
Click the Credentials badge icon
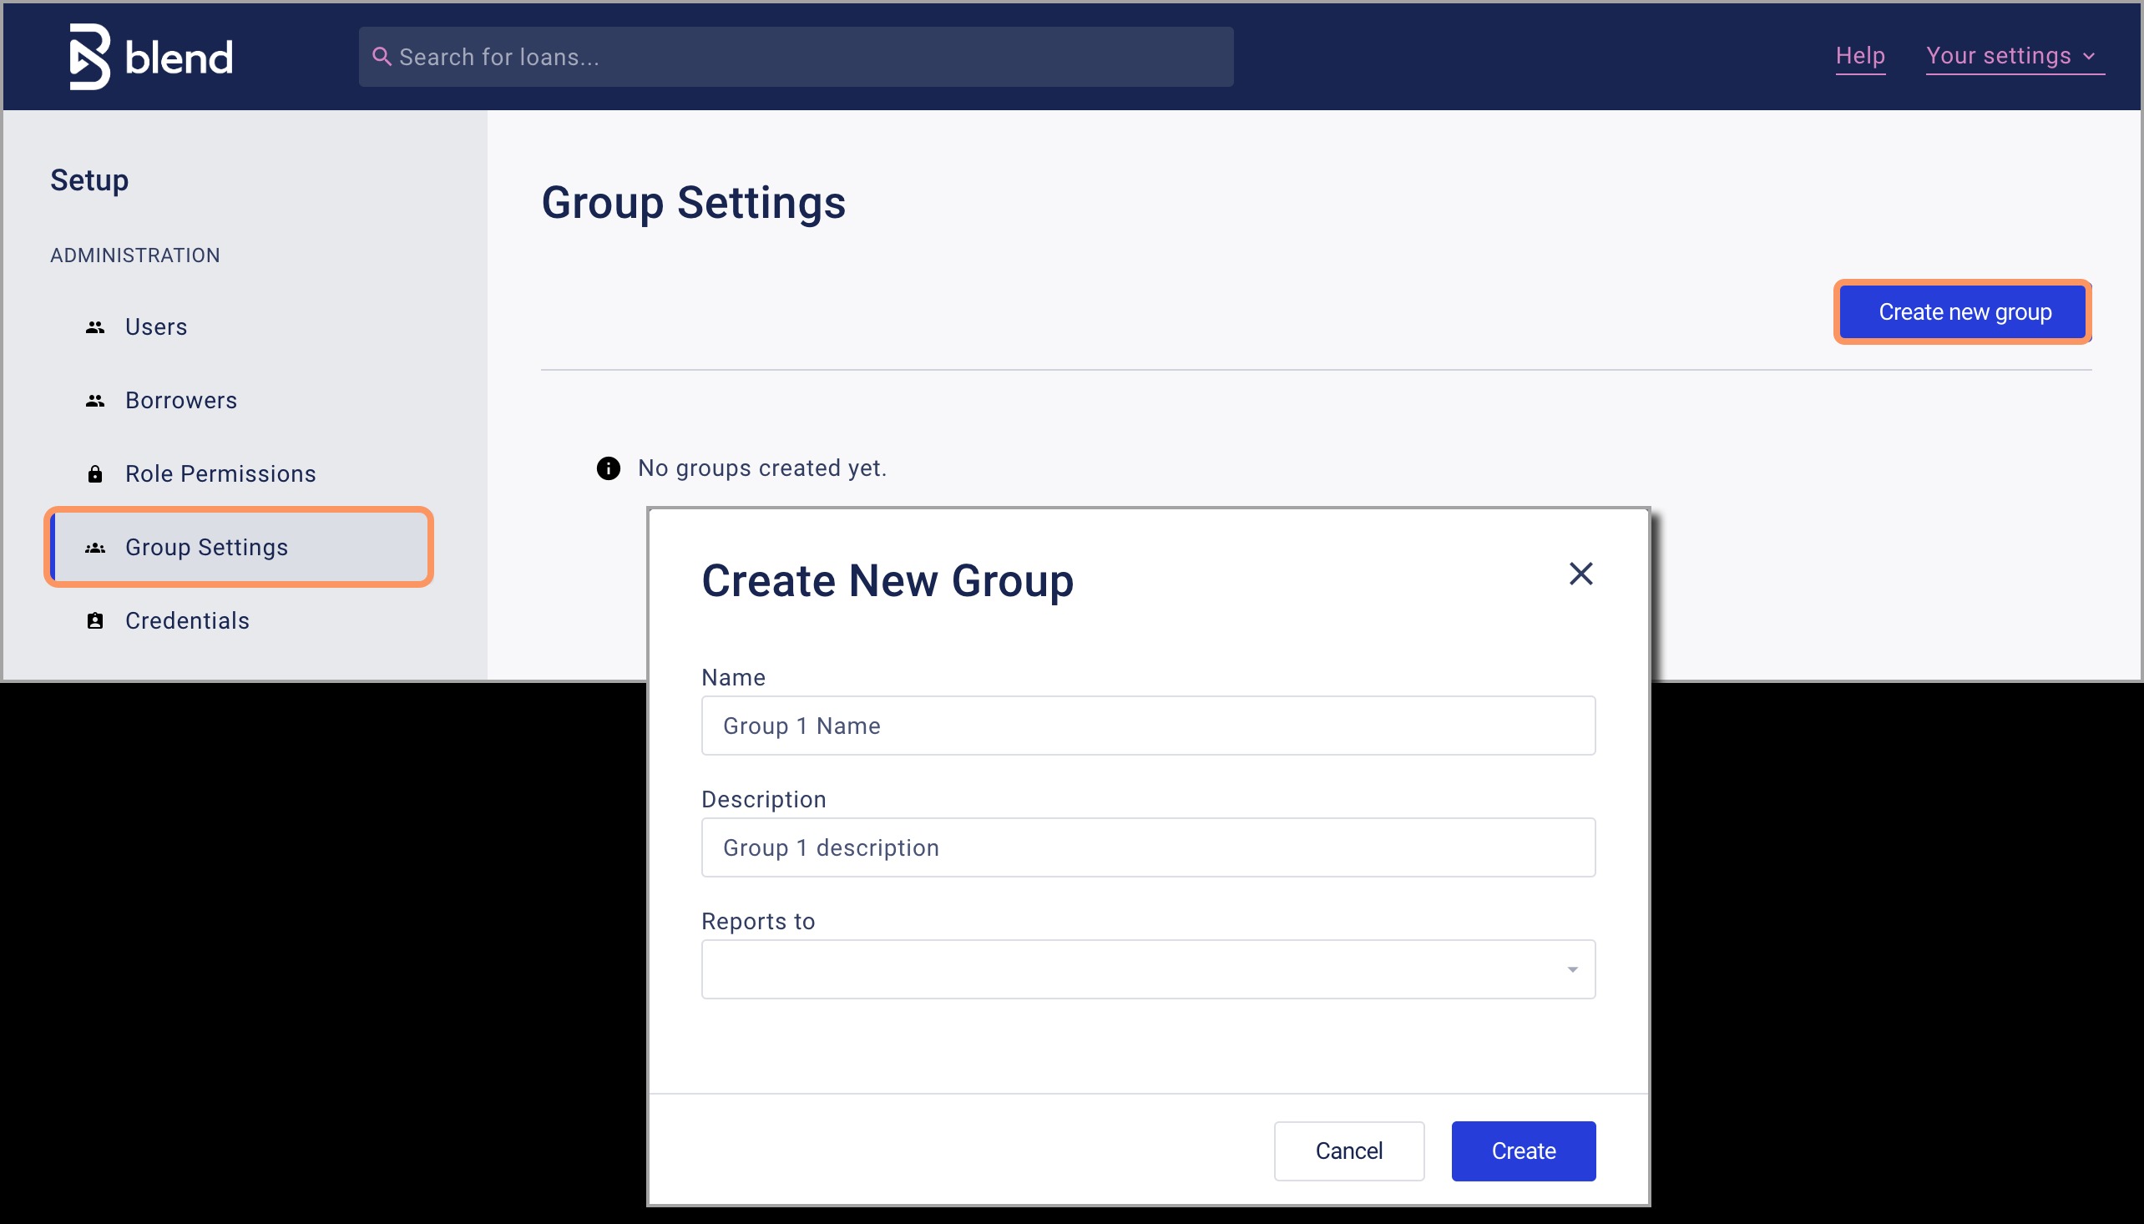[95, 621]
